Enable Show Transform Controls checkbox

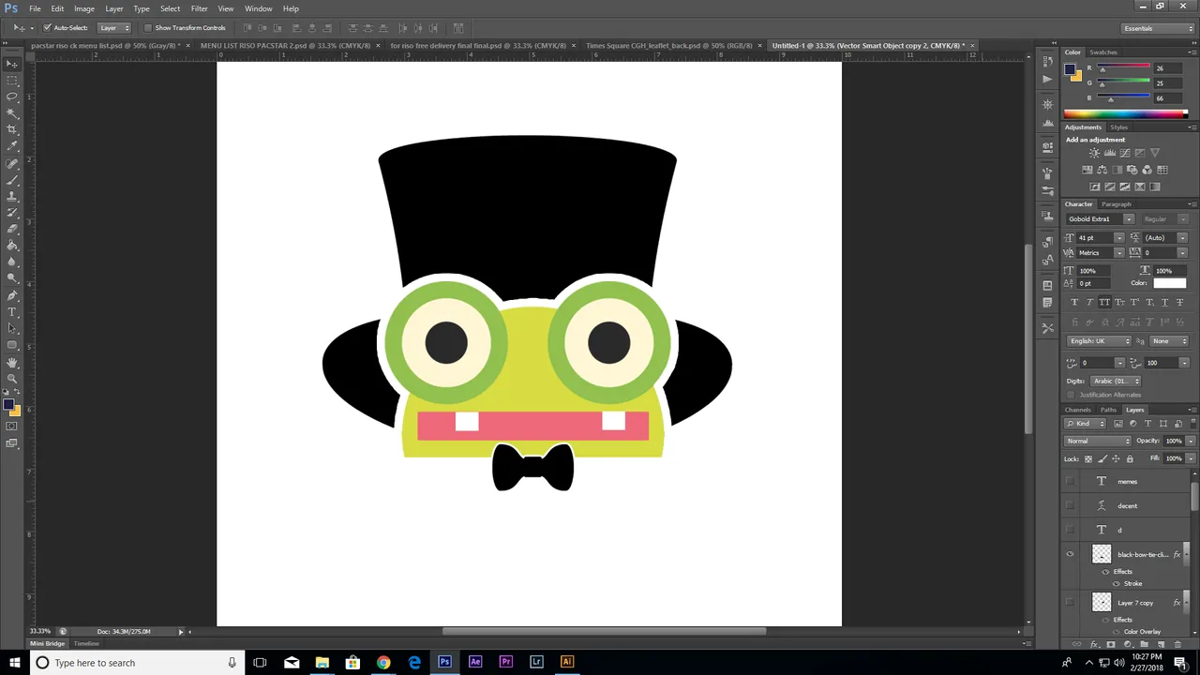pos(148,28)
